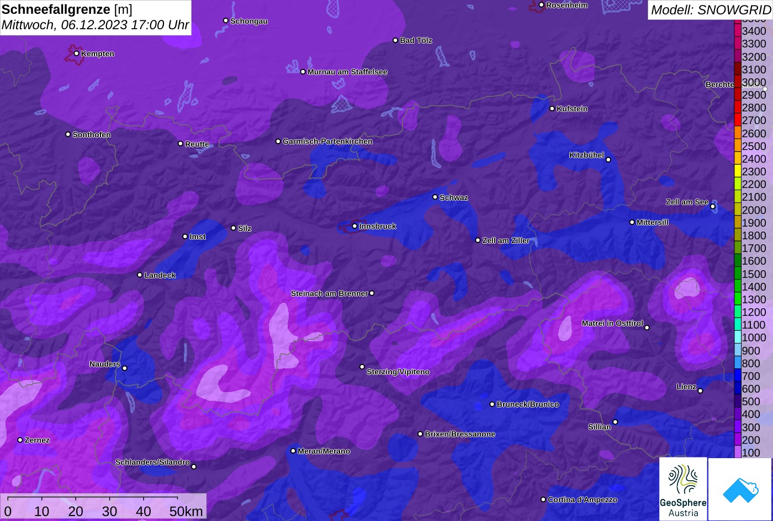773x521 pixels.
Task: Click the Matrei in Osttirol label
Action: [x=612, y=323]
